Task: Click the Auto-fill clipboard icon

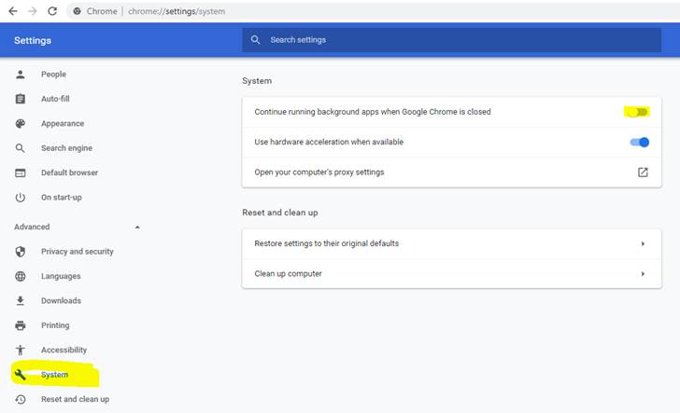Action: click(x=21, y=99)
